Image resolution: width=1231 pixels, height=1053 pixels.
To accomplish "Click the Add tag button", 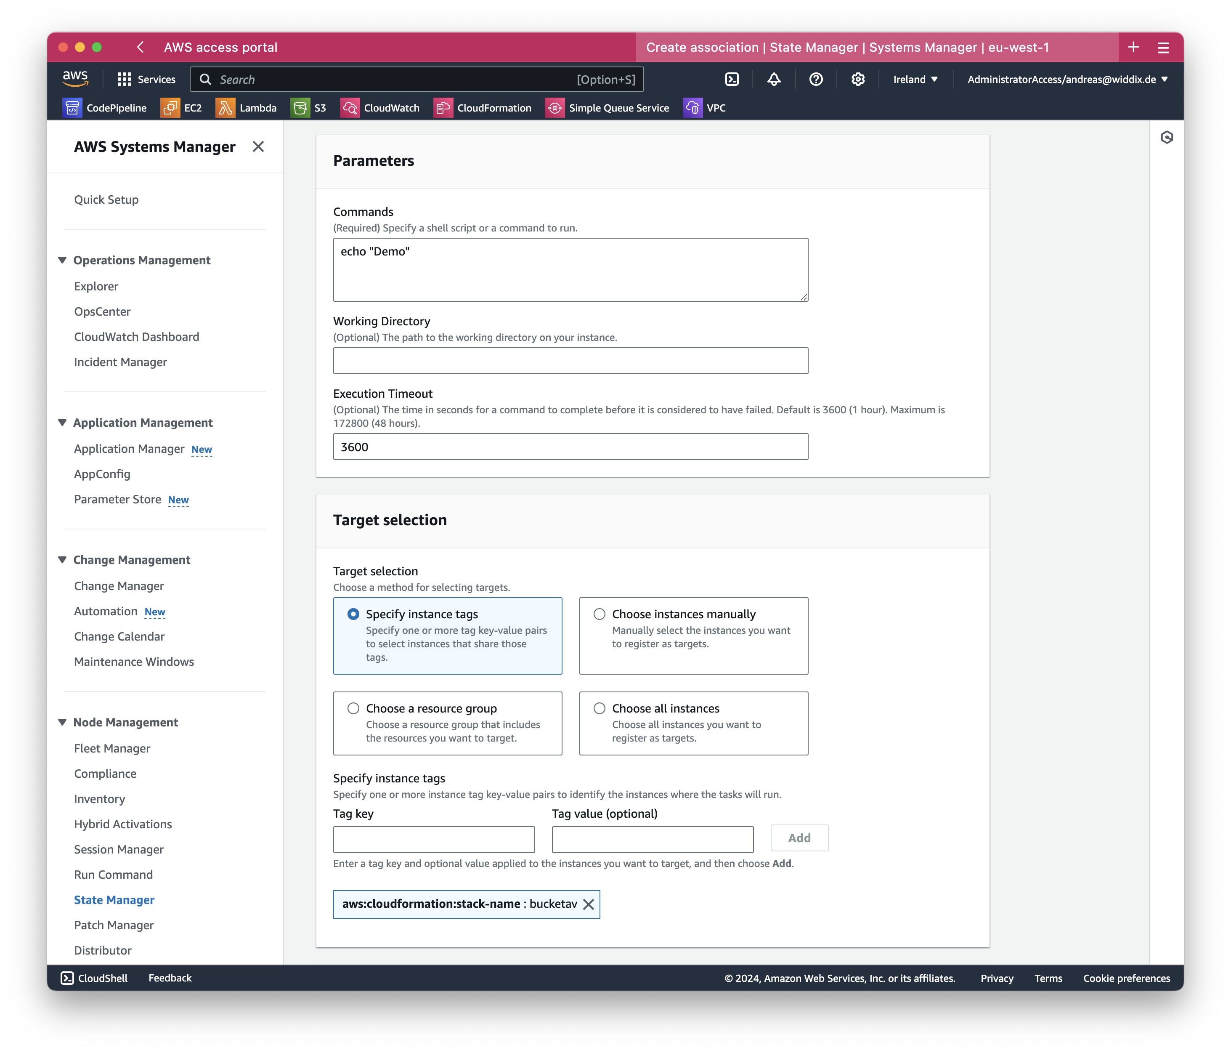I will [x=799, y=838].
